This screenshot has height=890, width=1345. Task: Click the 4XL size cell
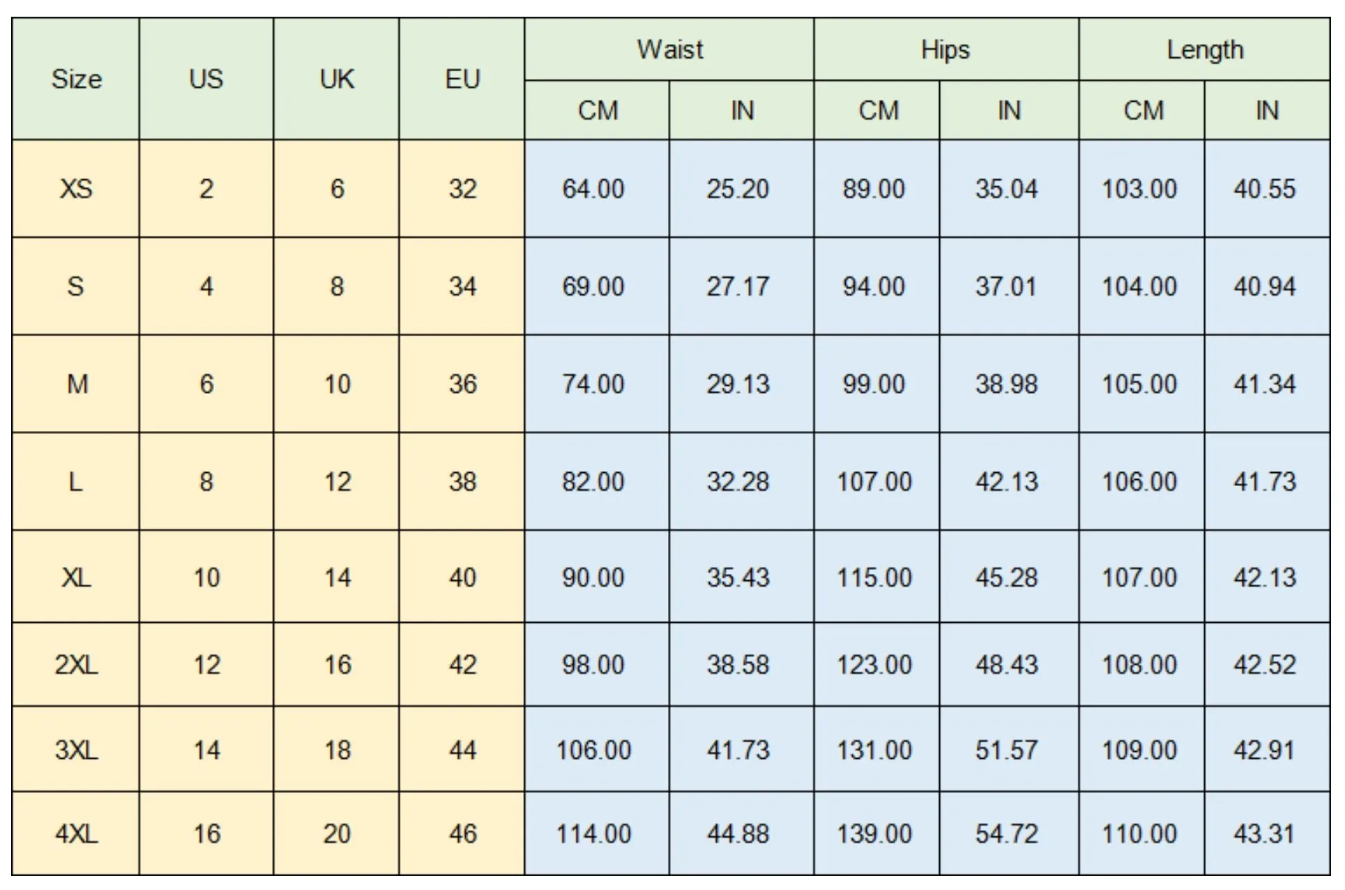[x=76, y=834]
